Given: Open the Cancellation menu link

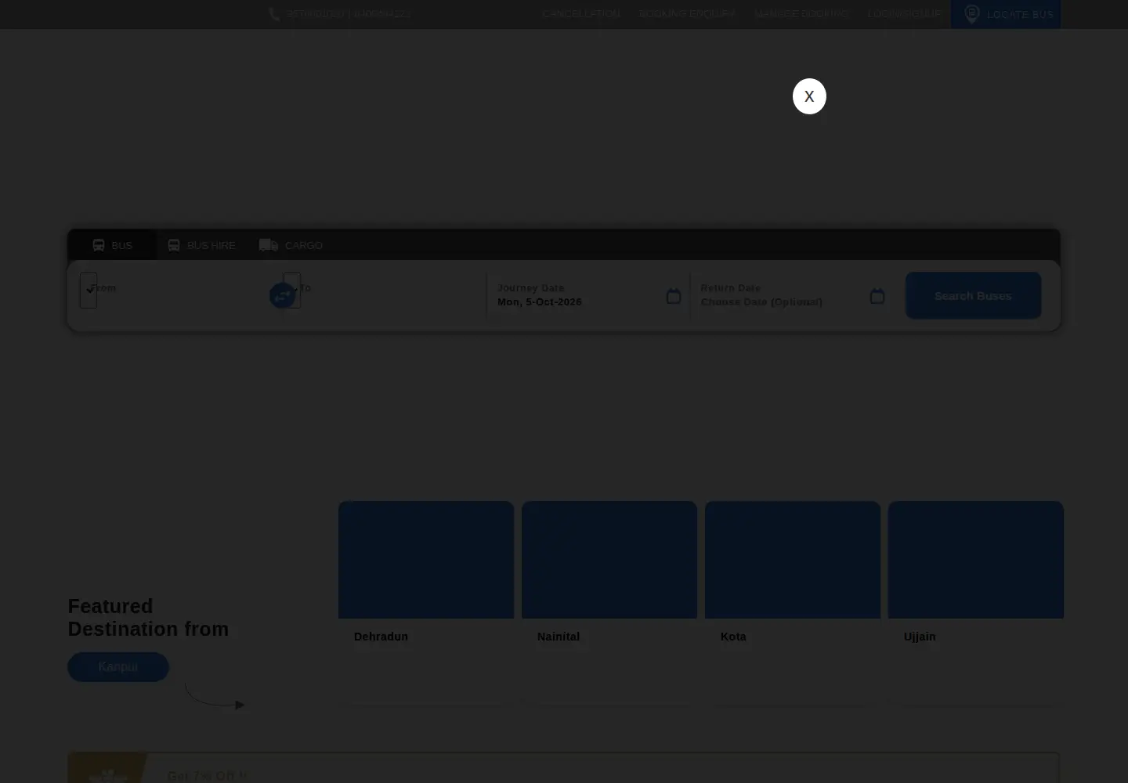Looking at the screenshot, I should point(581,14).
